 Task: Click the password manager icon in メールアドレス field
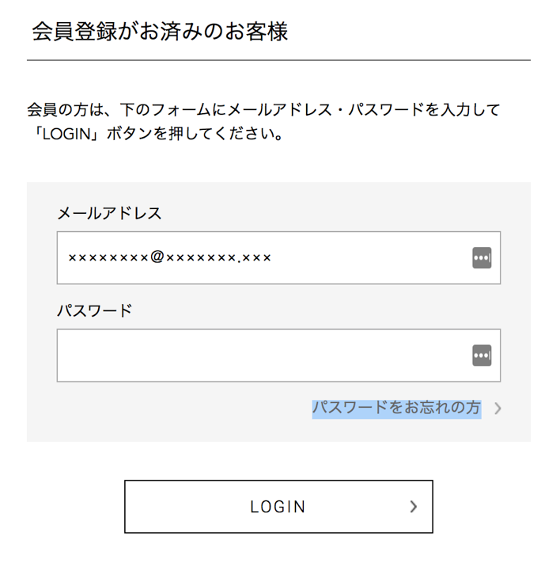pyautogui.click(x=482, y=258)
